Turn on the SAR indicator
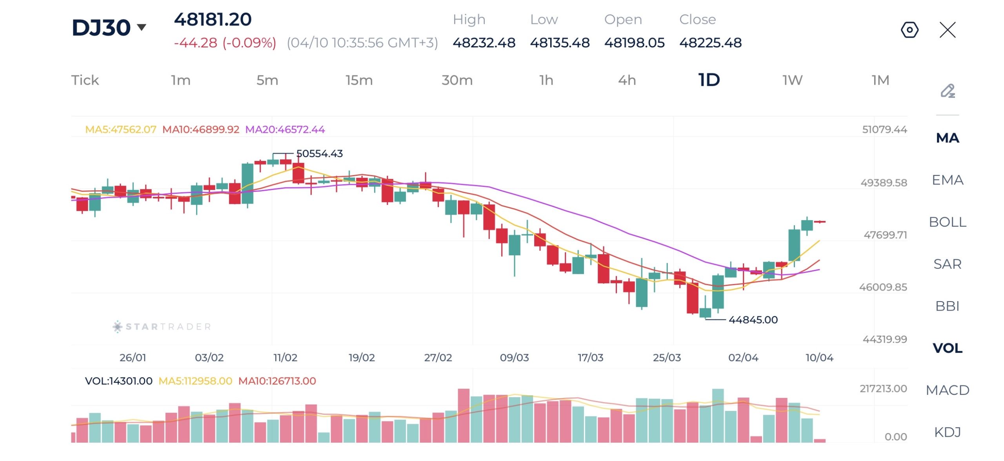 [948, 264]
